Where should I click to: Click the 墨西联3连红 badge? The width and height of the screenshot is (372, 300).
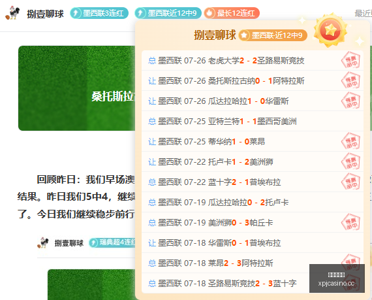click(99, 13)
